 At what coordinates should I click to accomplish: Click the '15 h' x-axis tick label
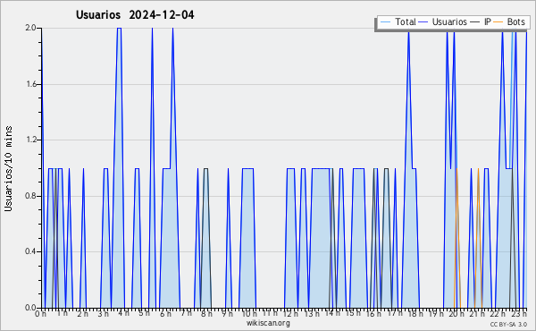click(353, 313)
